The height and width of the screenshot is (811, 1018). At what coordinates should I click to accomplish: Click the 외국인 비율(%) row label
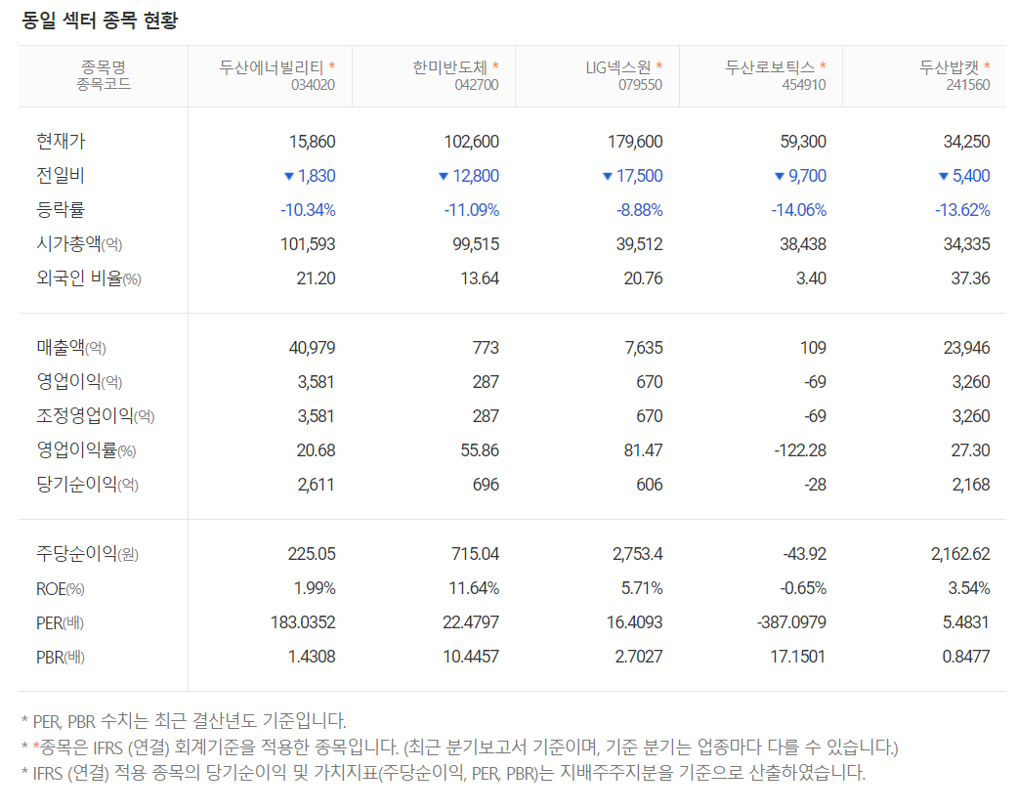click(89, 278)
